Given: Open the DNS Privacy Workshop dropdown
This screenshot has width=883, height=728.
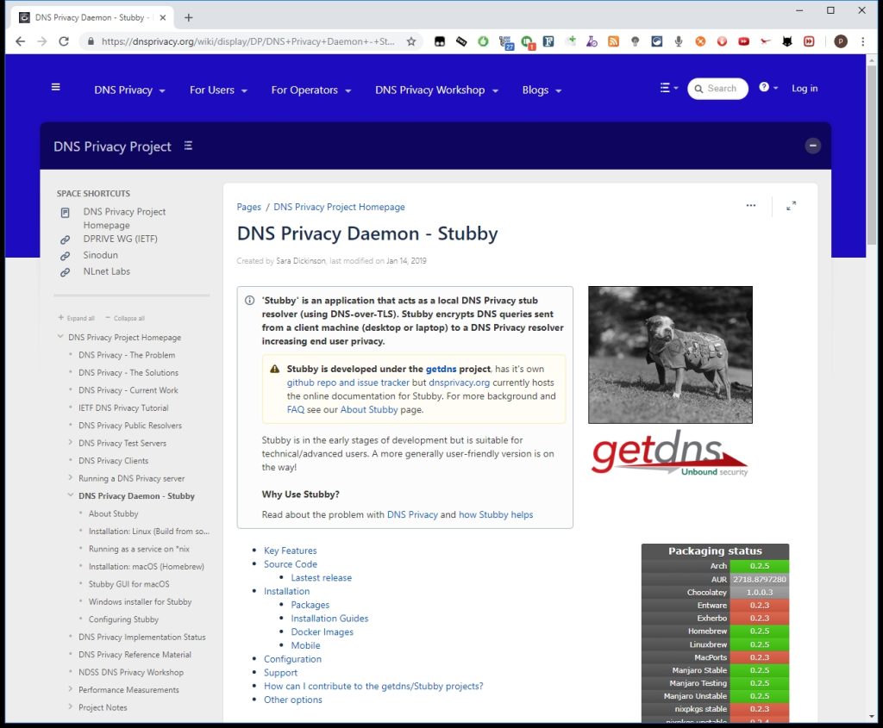Looking at the screenshot, I should [436, 90].
